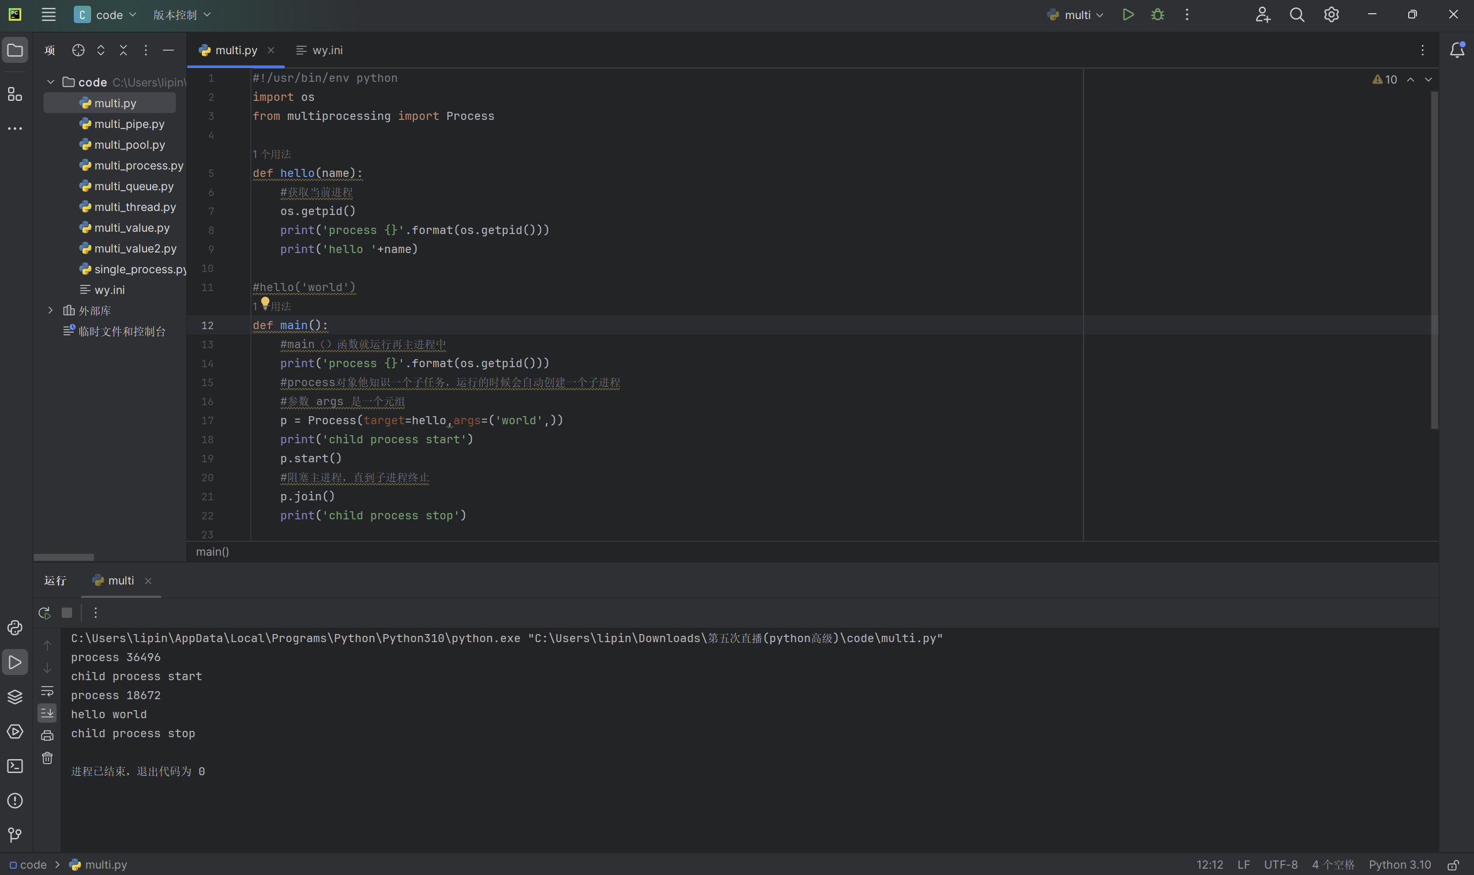Screen dimensions: 1474x875
Task: Open the Git version control tool window
Action: pos(15,835)
